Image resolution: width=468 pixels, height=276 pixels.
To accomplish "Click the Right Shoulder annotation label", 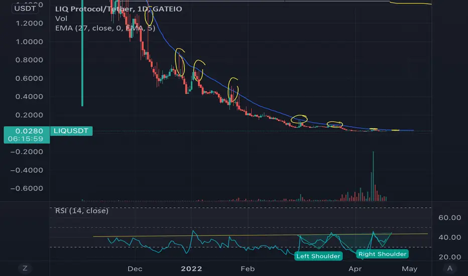I will 382,254.
